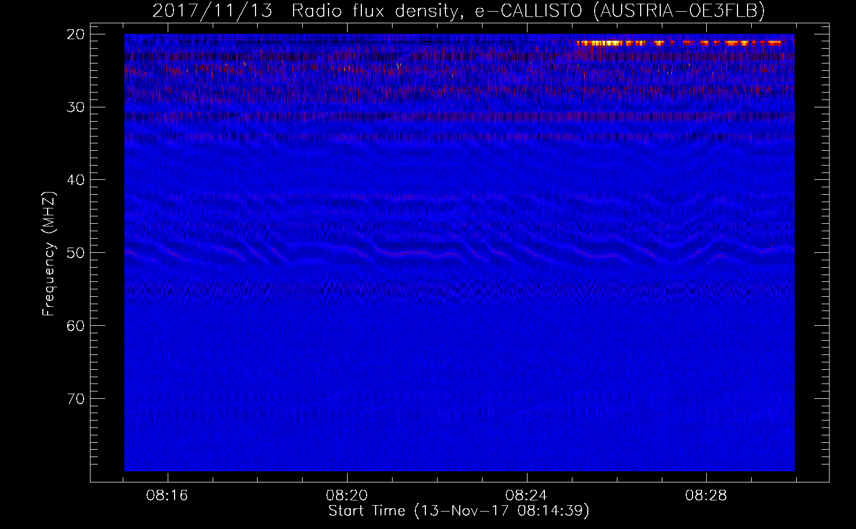Viewport: 856px width, 529px height.
Task: Click the 08:20 time tick label
Action: point(347,496)
